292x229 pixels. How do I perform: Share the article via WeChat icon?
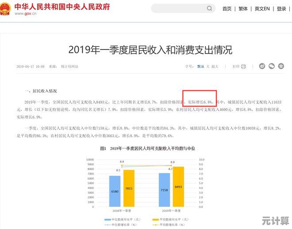[x=272, y=66]
